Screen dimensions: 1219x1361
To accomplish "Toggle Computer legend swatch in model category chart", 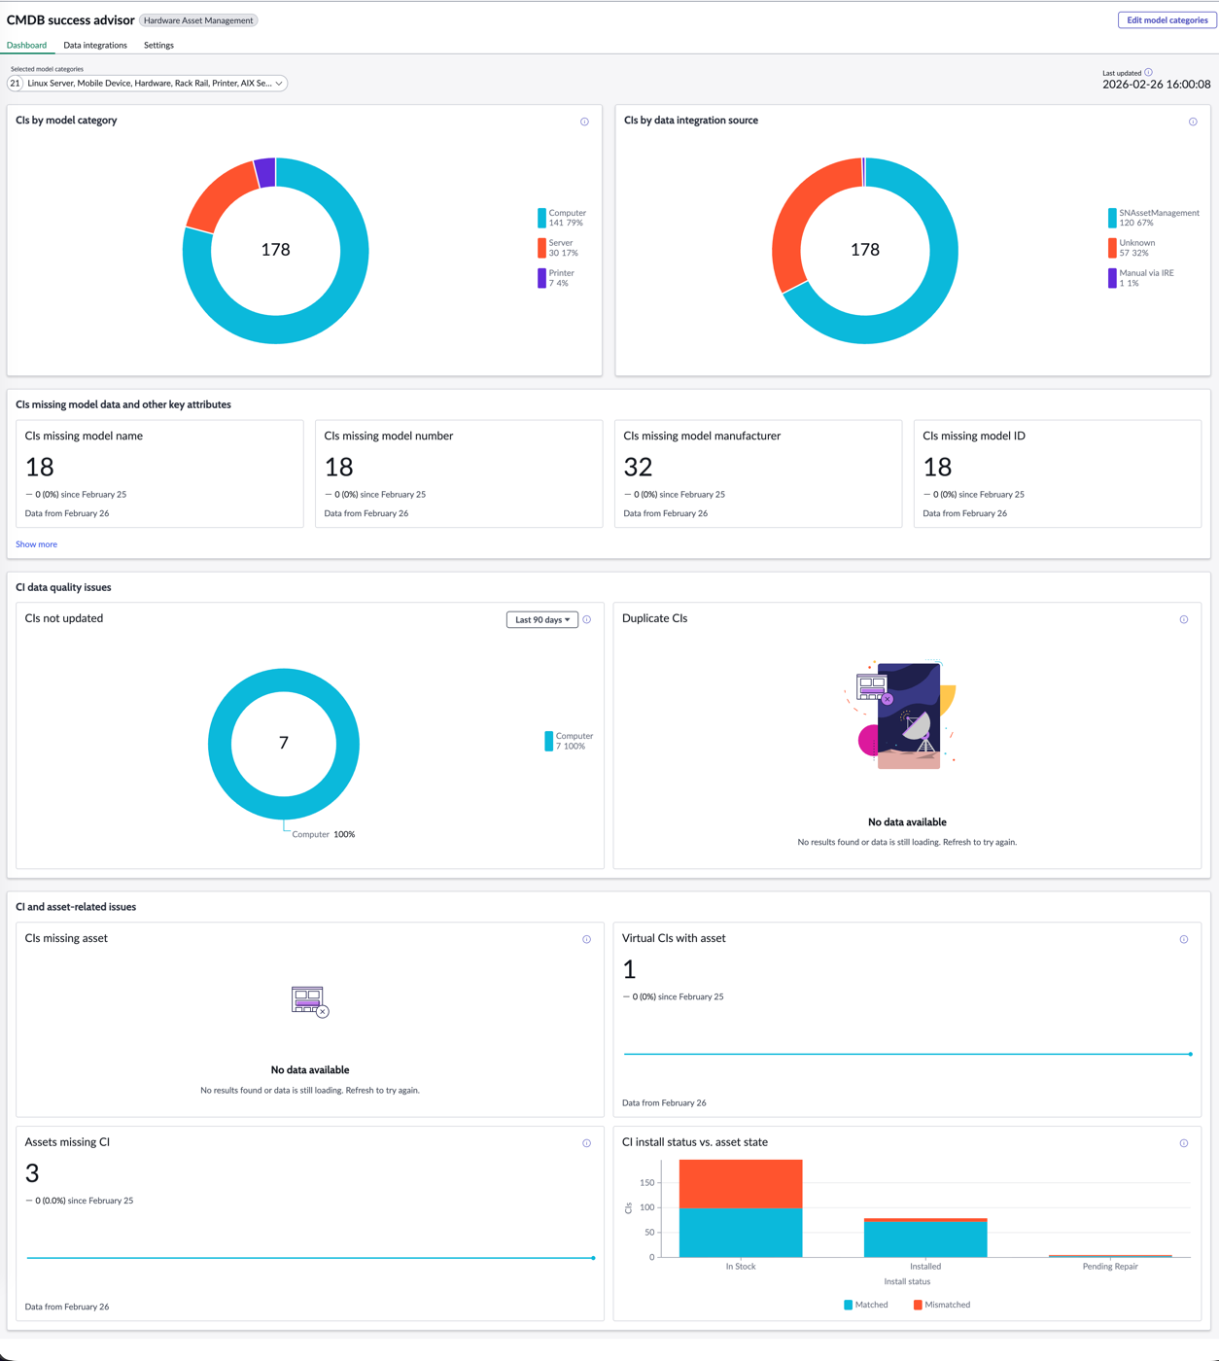I will [541, 218].
